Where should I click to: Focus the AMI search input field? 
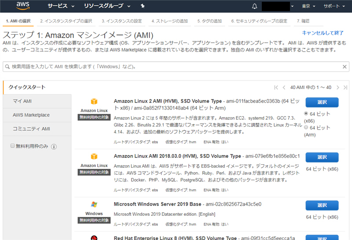[x=176, y=67]
